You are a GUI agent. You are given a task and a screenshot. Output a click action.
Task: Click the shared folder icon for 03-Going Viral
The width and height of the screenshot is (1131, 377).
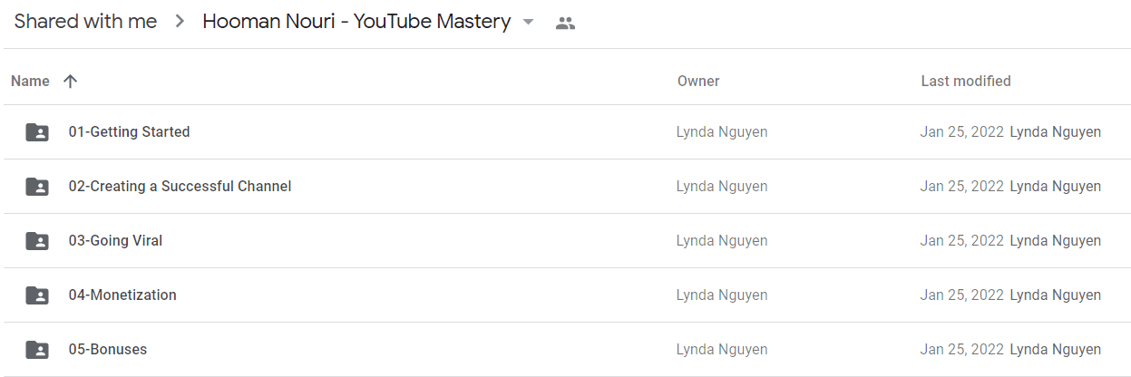(37, 241)
